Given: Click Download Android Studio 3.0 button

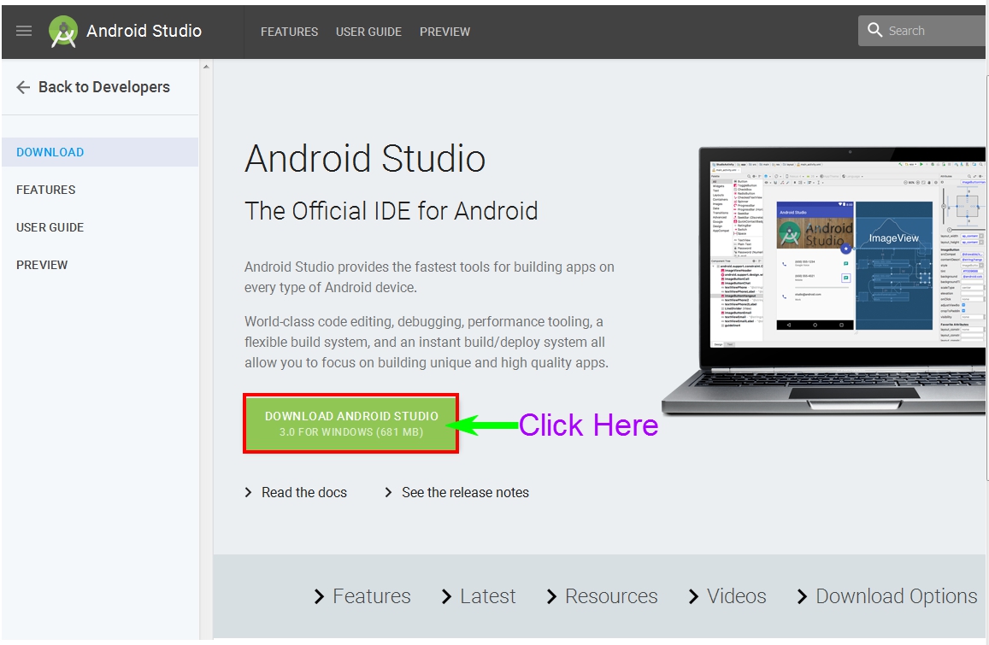Looking at the screenshot, I should [350, 423].
